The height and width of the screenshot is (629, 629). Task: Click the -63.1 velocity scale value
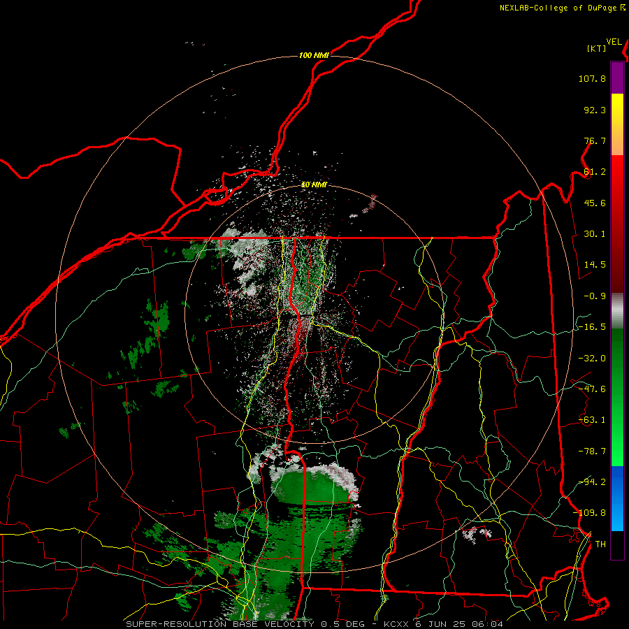(x=592, y=420)
